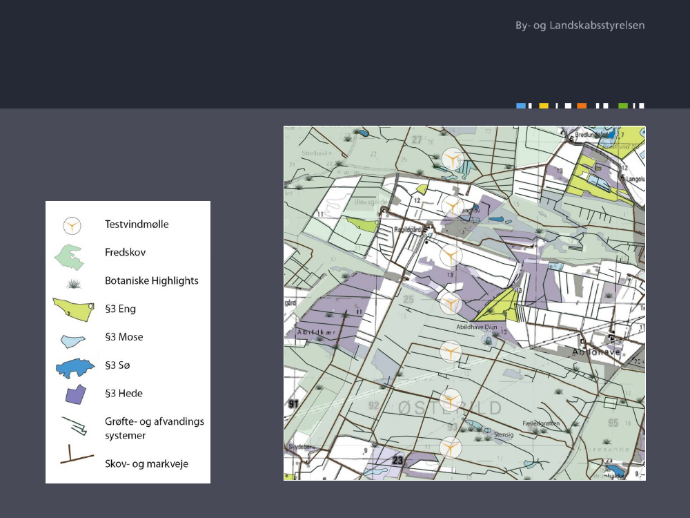Select the §3 Eng yellow-green legend swatch
Viewport: 690px width, 518px height.
73,309
